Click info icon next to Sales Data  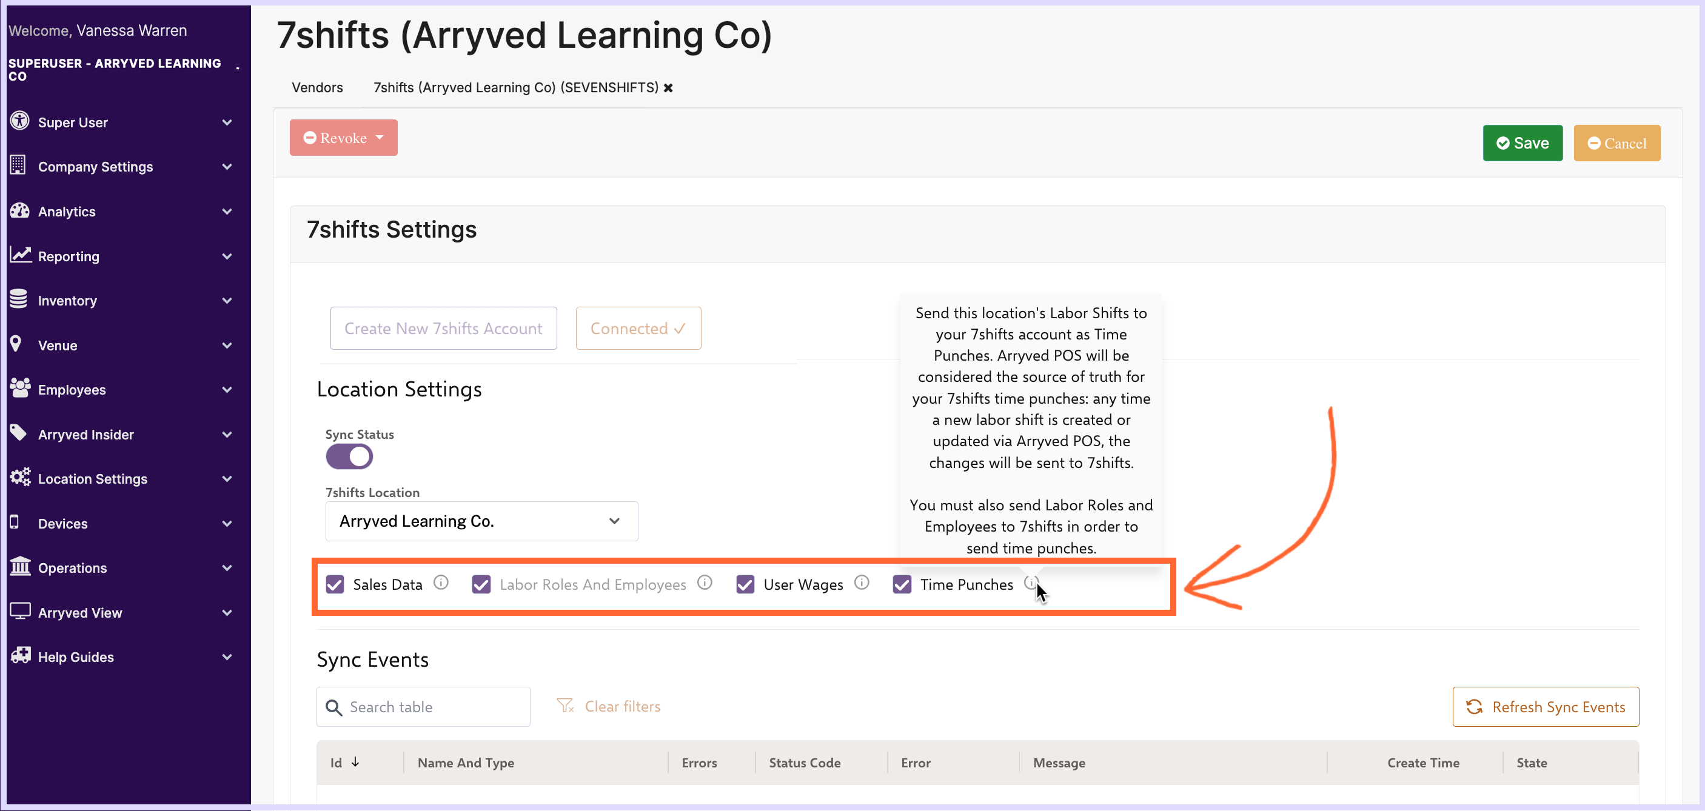click(x=441, y=582)
